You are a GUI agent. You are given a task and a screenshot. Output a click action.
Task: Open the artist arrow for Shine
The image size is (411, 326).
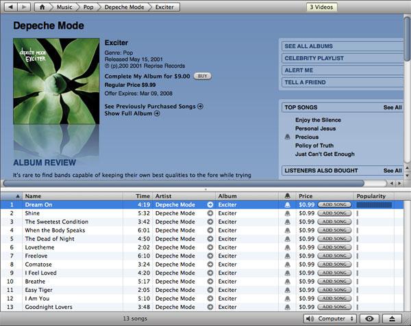click(x=210, y=213)
